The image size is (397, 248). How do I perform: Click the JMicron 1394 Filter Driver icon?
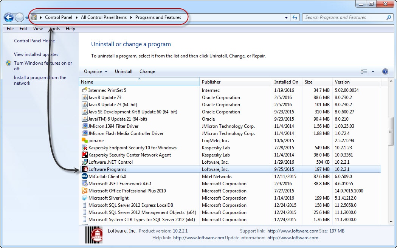click(x=84, y=126)
